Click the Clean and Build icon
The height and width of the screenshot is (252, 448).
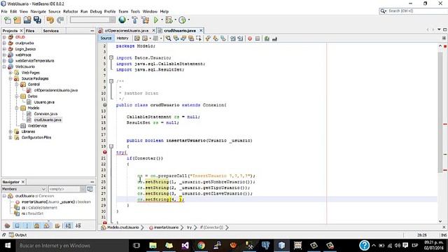(x=145, y=20)
